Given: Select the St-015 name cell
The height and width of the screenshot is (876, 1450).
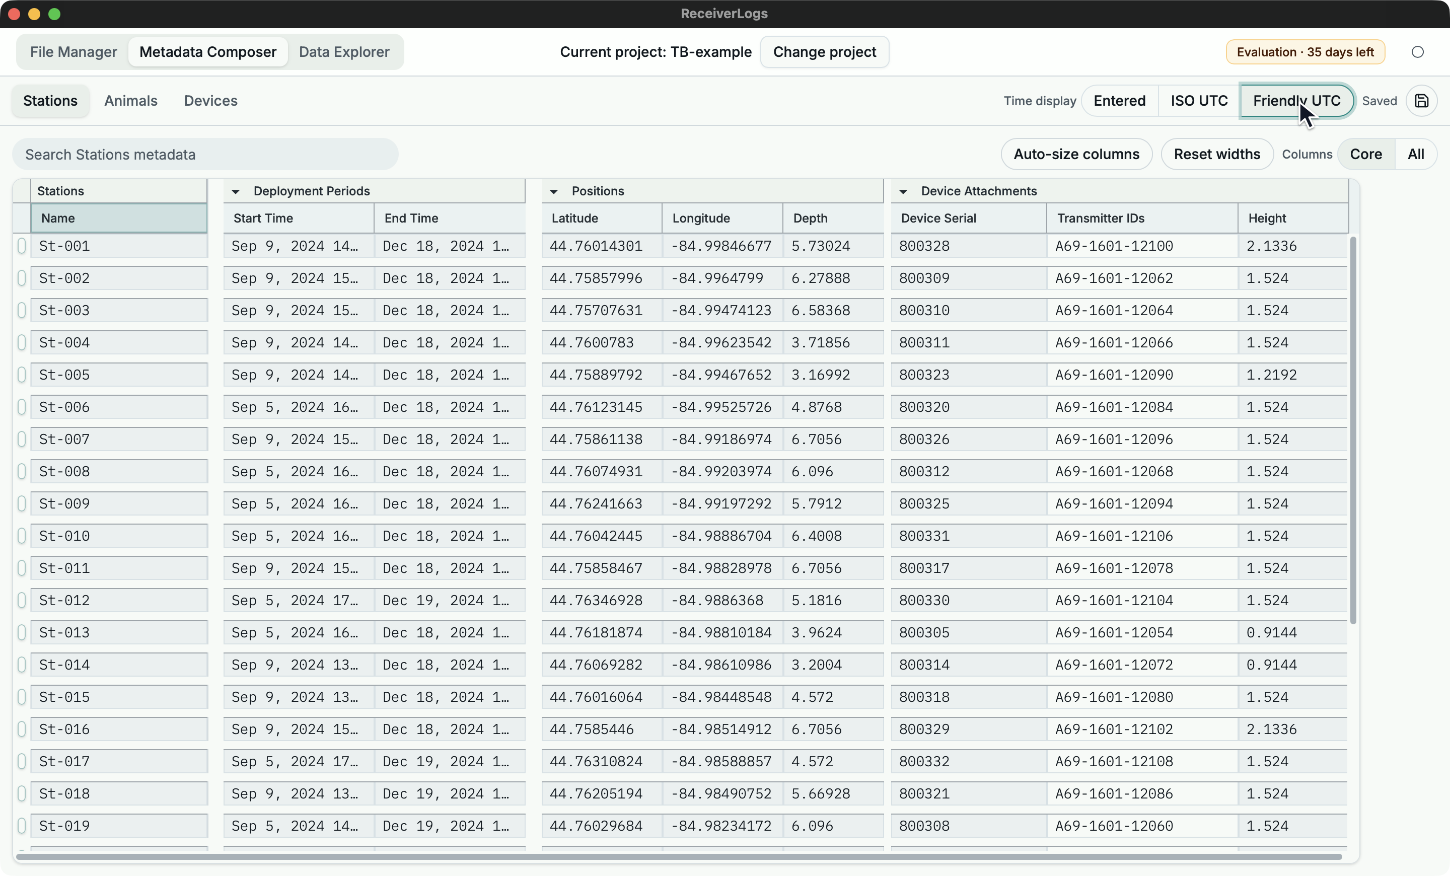Looking at the screenshot, I should tap(119, 697).
